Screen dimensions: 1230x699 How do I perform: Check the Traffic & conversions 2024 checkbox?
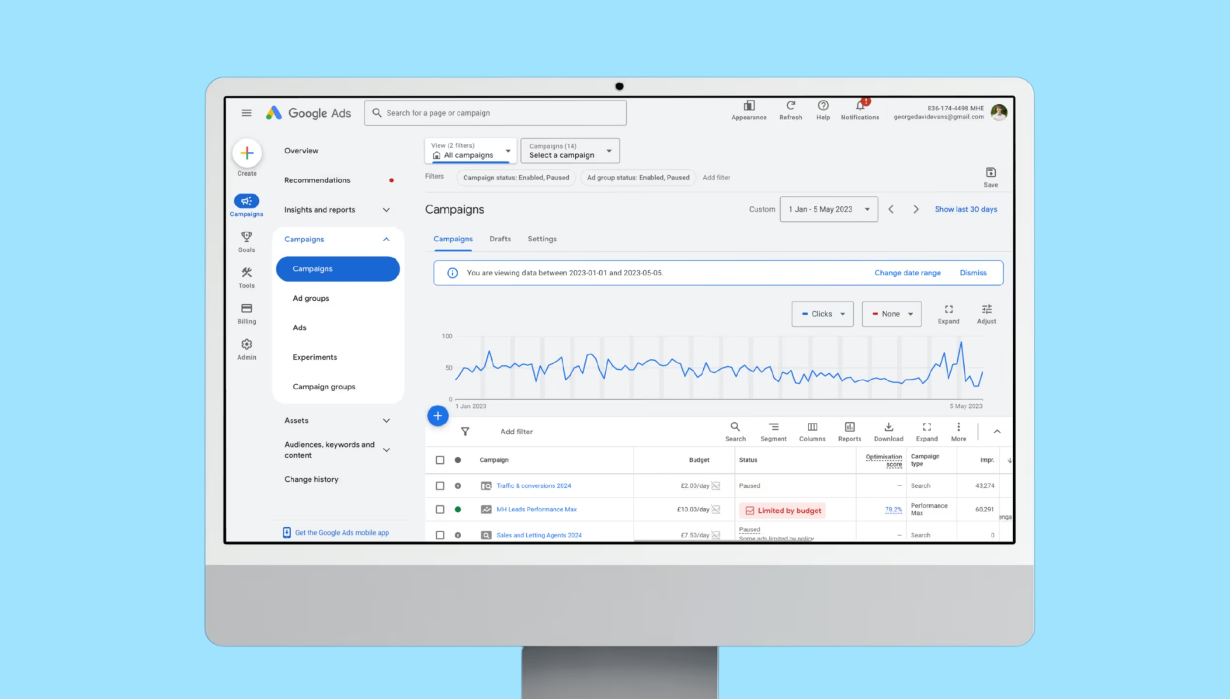440,486
